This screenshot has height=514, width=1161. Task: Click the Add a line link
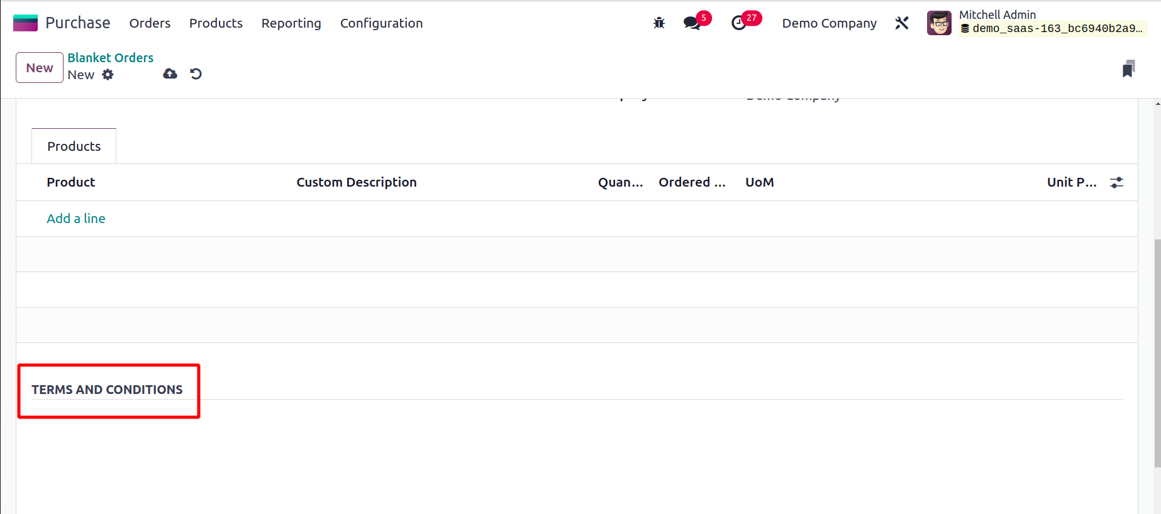pos(76,219)
